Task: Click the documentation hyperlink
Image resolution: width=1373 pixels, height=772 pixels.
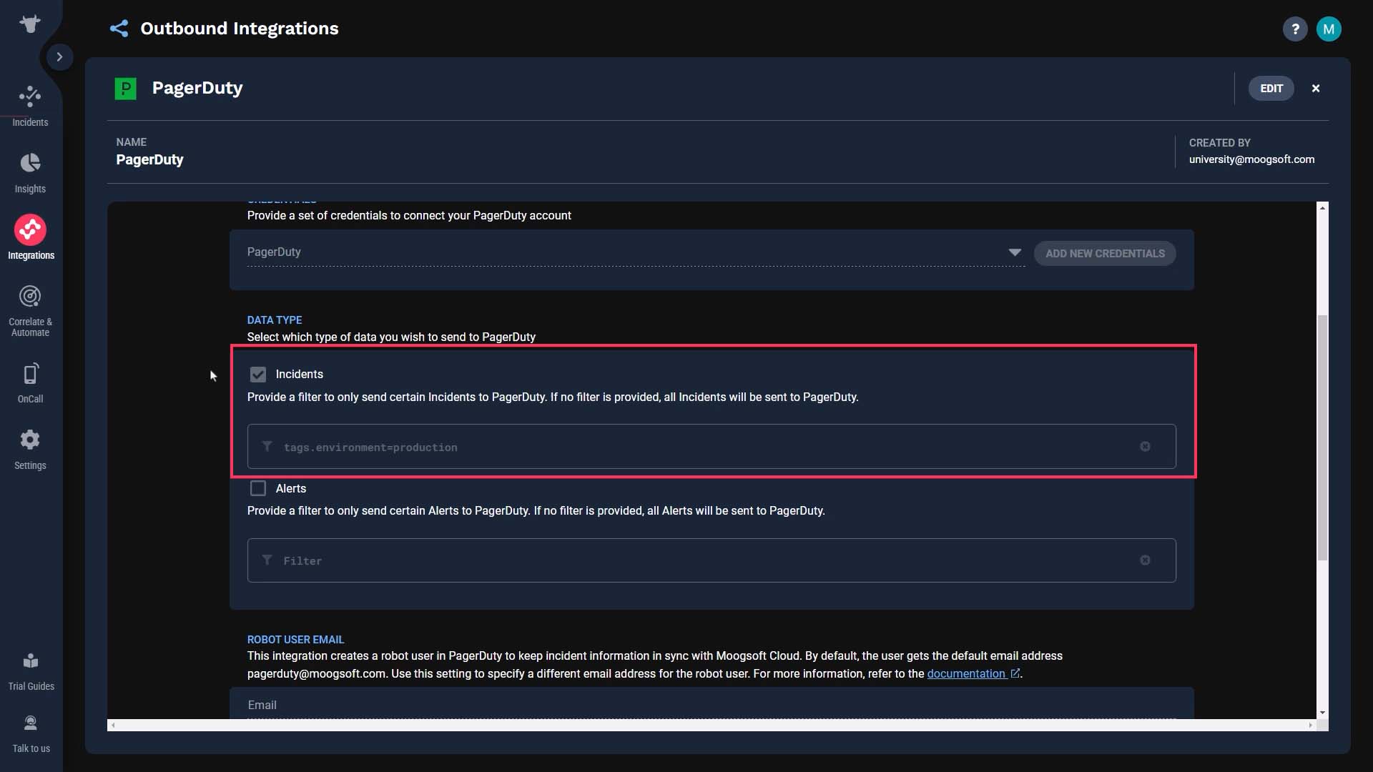Action: pos(968,673)
